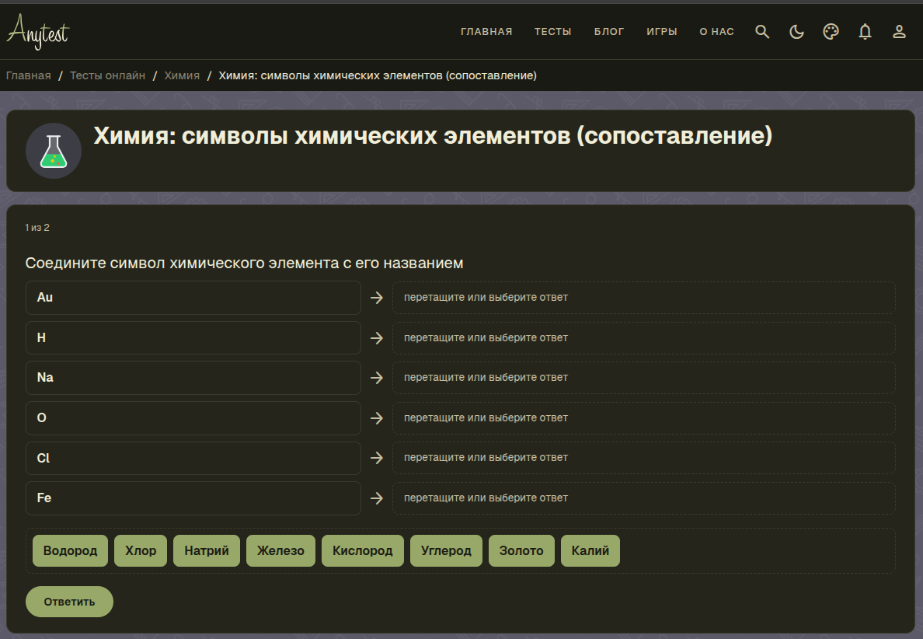The image size is (923, 639).
Task: Select the Железо answer chip
Action: tap(280, 550)
